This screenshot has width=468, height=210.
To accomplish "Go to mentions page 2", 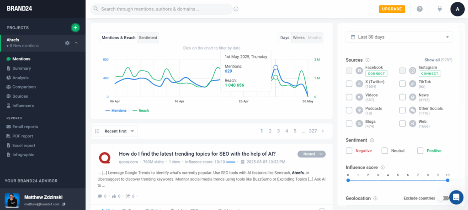I will (x=270, y=131).
